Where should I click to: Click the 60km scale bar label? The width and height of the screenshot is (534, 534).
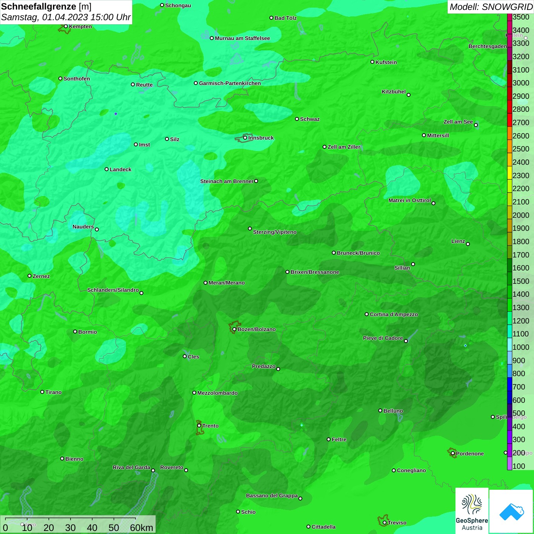(x=142, y=528)
